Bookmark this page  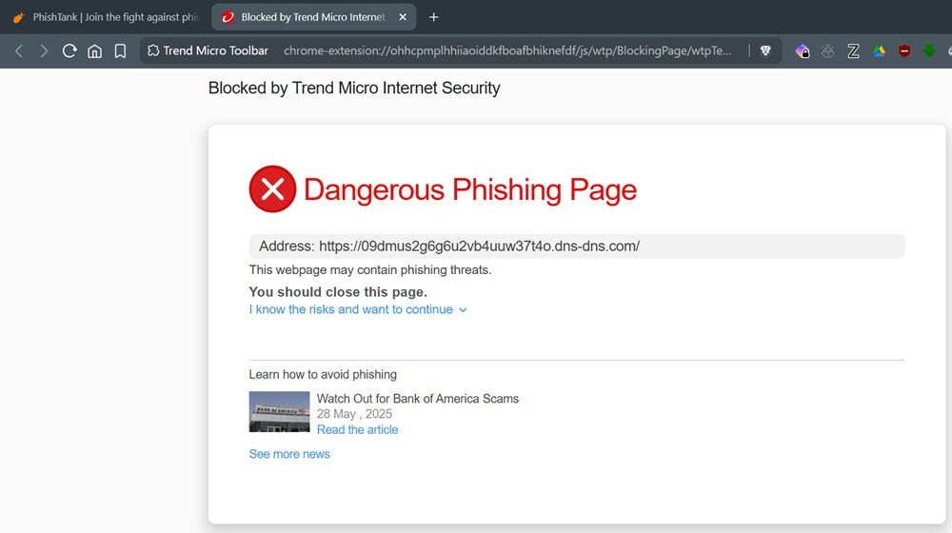tap(120, 50)
